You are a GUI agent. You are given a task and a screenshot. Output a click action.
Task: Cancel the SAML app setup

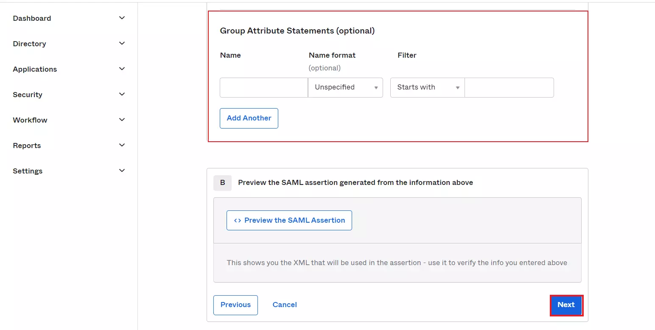click(x=285, y=305)
